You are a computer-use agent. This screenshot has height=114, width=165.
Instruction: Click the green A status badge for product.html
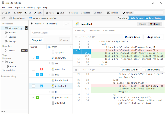37,97
